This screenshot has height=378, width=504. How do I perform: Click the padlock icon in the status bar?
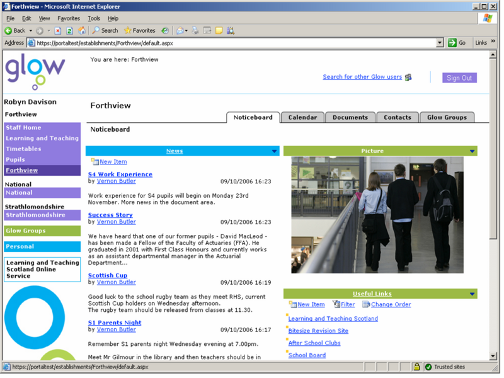(x=417, y=367)
